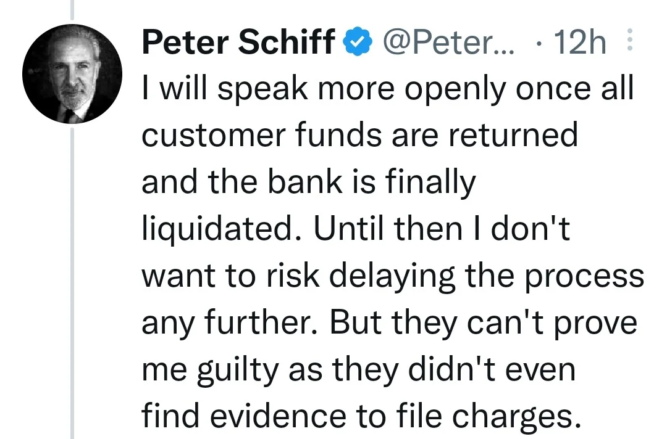Open the @Peter... handle link
Viewport: 667px width, 439px height.
click(x=448, y=42)
